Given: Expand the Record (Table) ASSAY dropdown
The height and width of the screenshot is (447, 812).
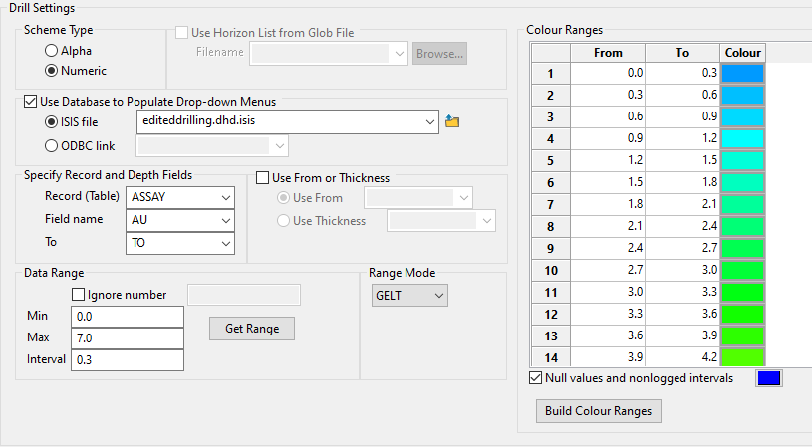Looking at the screenshot, I should (x=226, y=197).
